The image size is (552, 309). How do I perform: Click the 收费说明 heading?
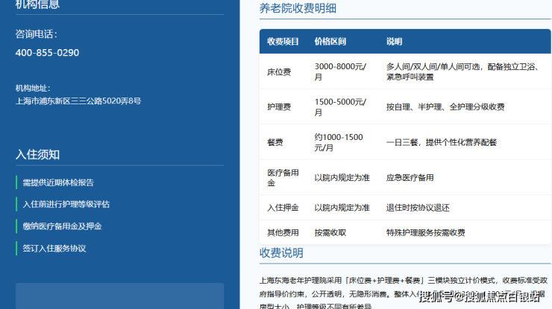coord(281,253)
